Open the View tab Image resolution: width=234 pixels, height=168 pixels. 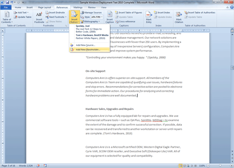click(103, 7)
